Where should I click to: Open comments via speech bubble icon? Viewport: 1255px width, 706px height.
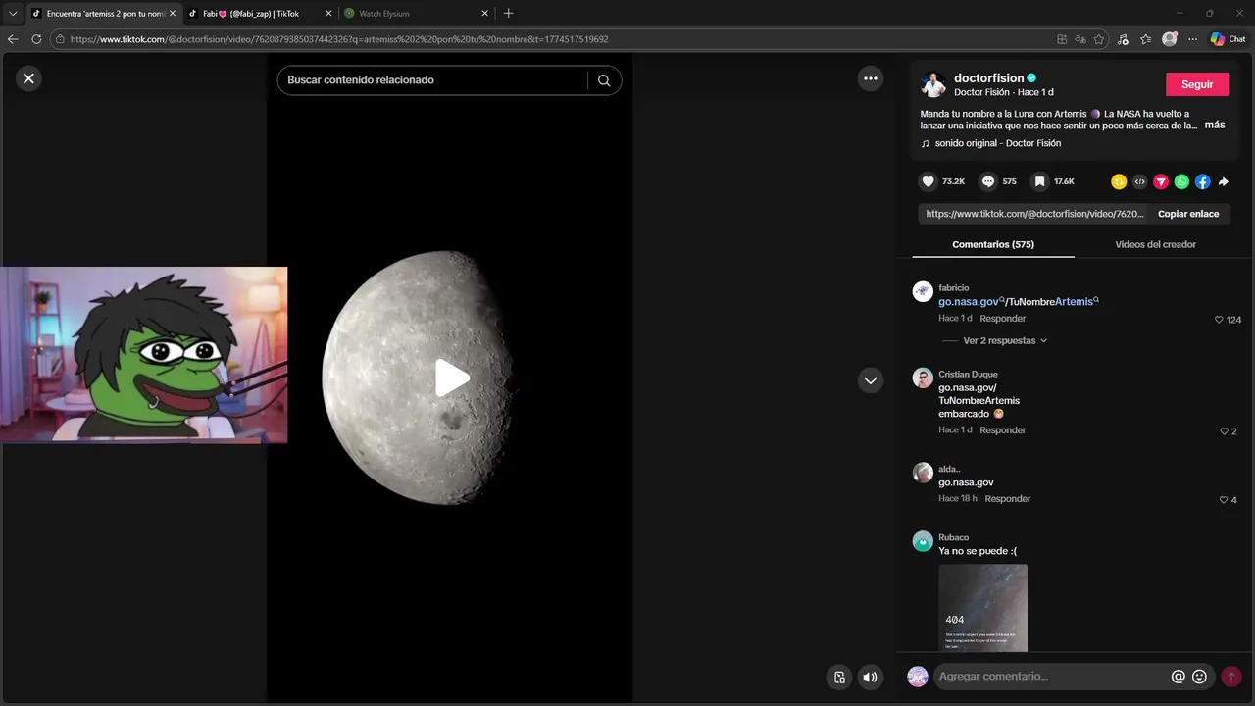987,181
